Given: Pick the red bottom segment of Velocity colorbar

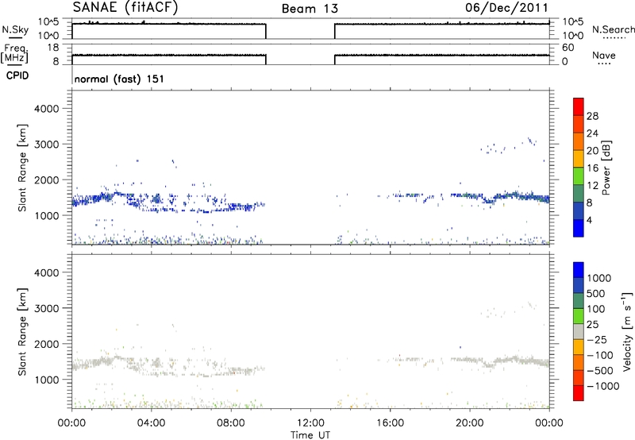Looking at the screenshot, I should pyautogui.click(x=579, y=393).
